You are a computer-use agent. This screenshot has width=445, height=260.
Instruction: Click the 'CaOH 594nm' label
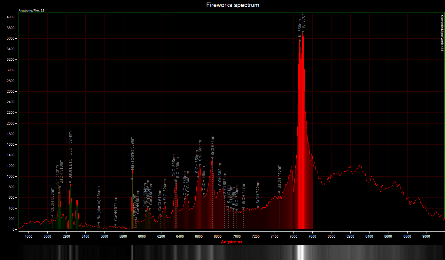click(x=138, y=202)
